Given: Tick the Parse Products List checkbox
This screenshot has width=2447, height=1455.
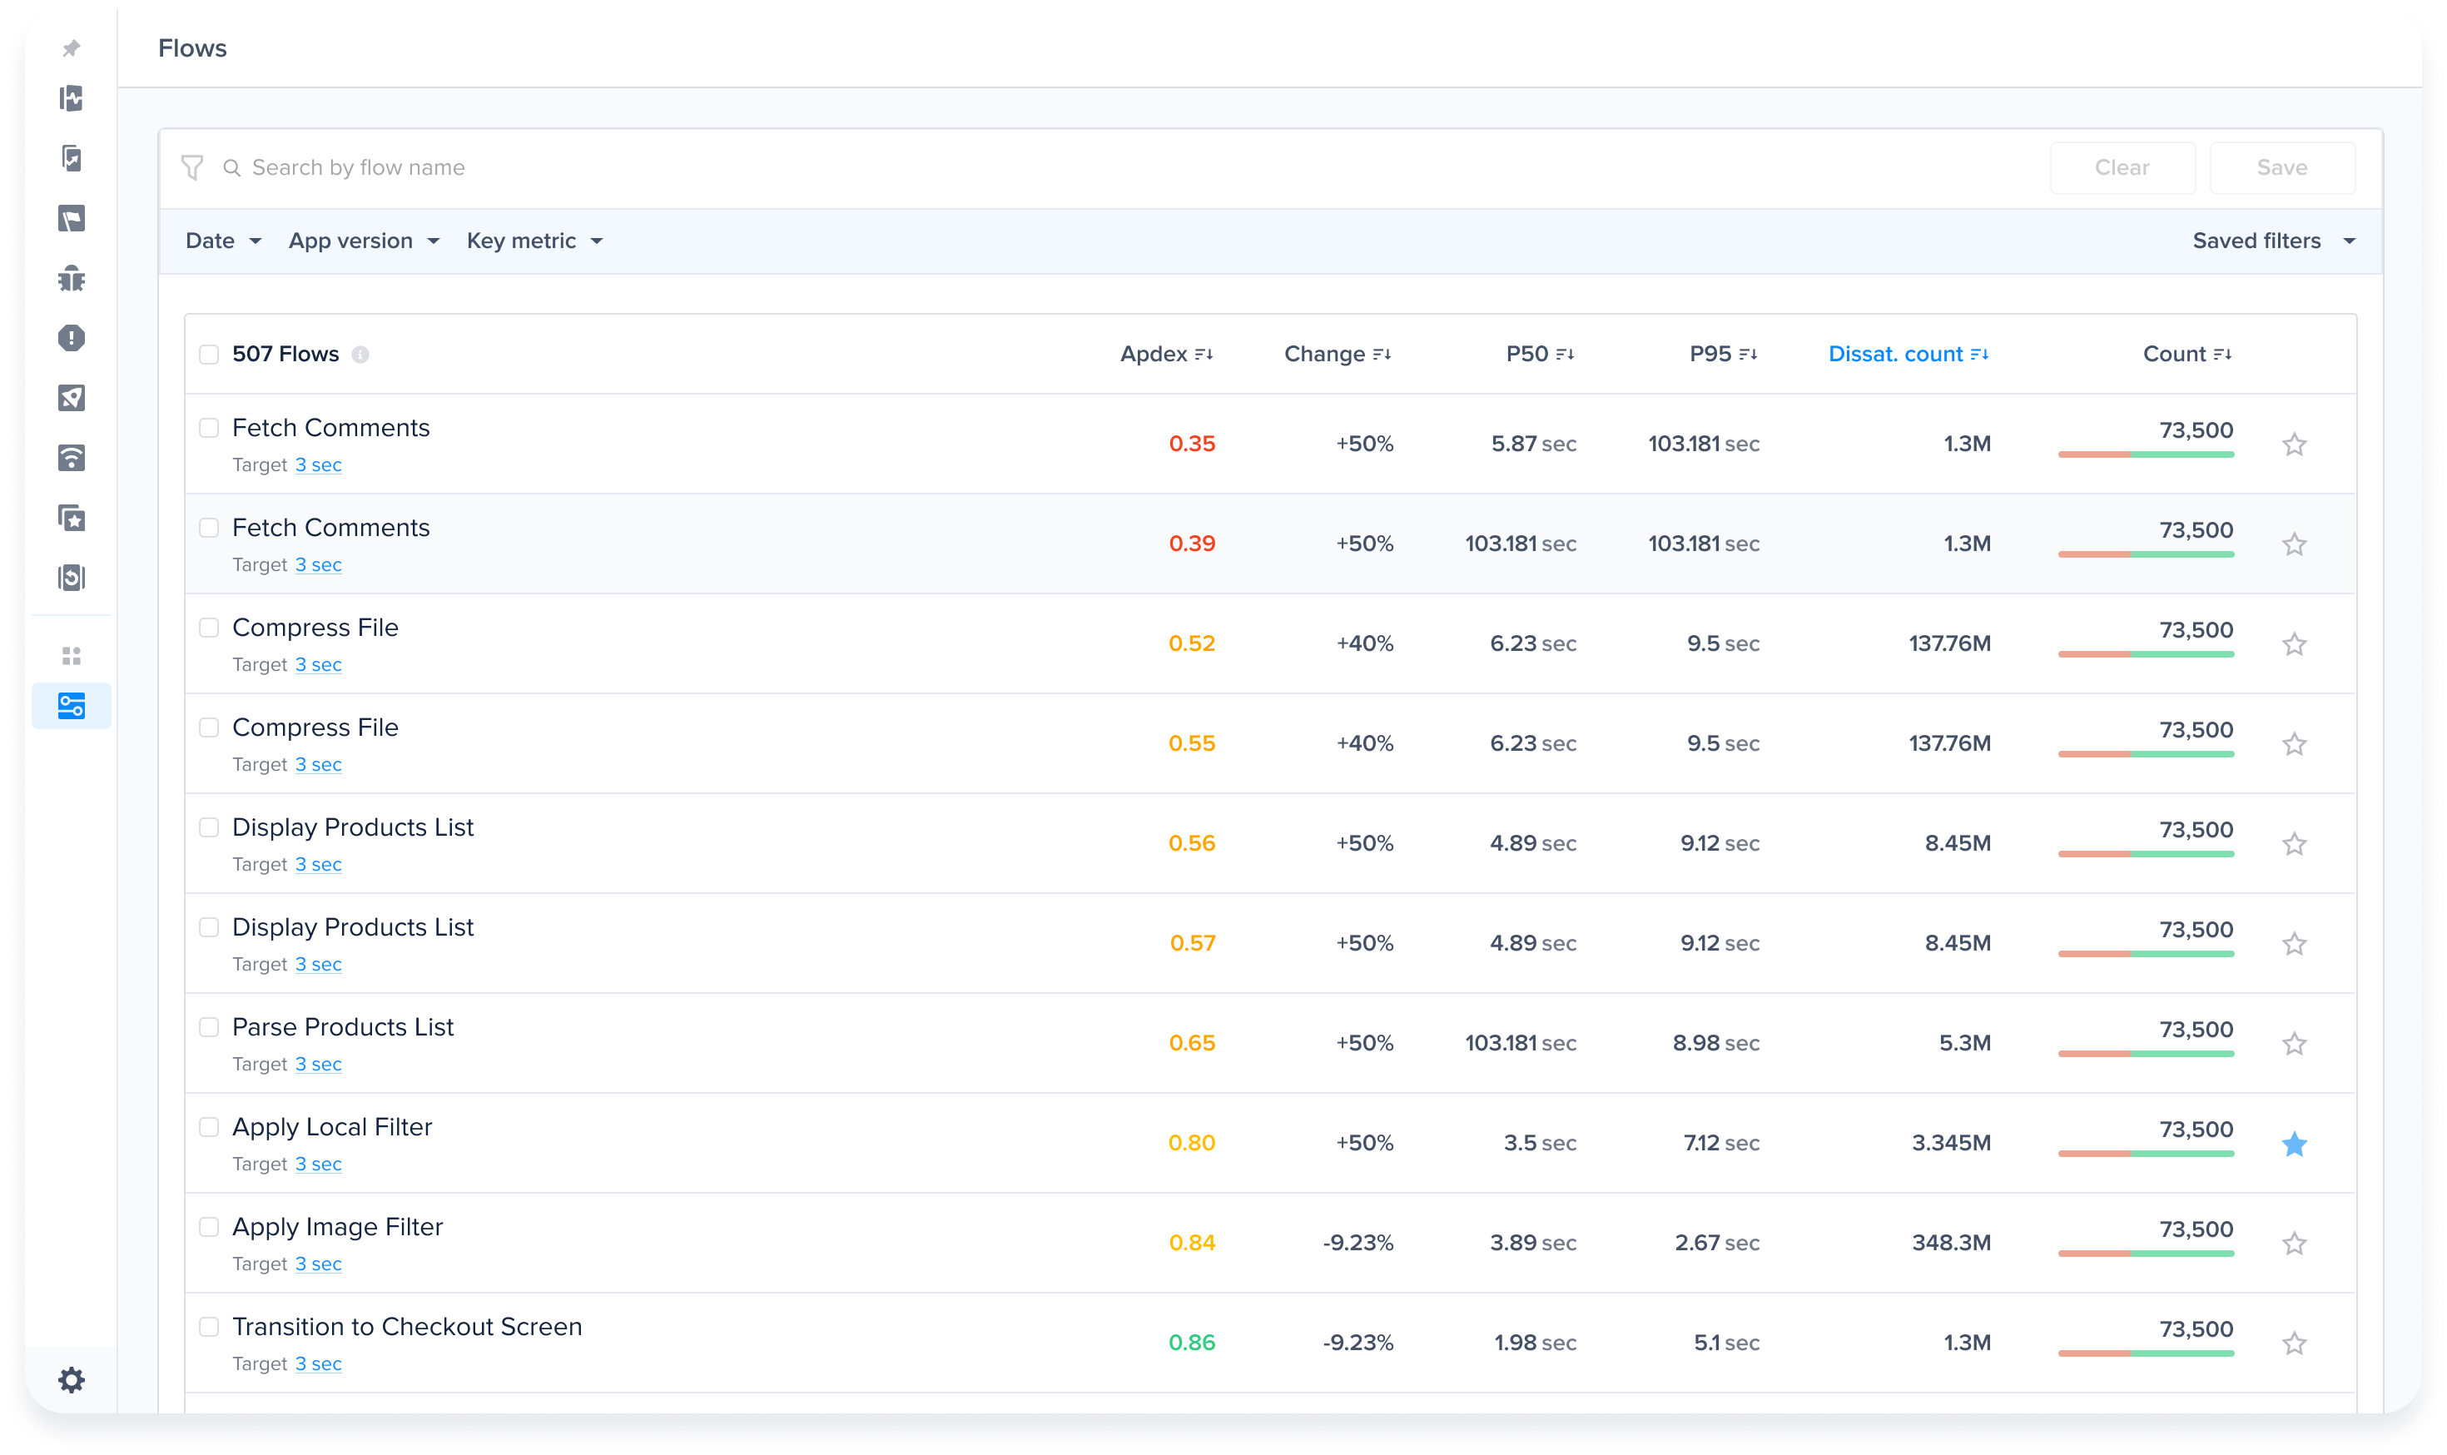Looking at the screenshot, I should pos(209,1026).
